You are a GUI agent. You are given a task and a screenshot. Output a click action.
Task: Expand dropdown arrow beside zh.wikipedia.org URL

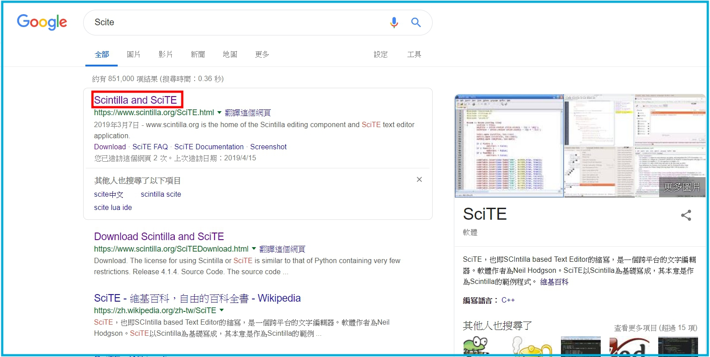pos(222,310)
